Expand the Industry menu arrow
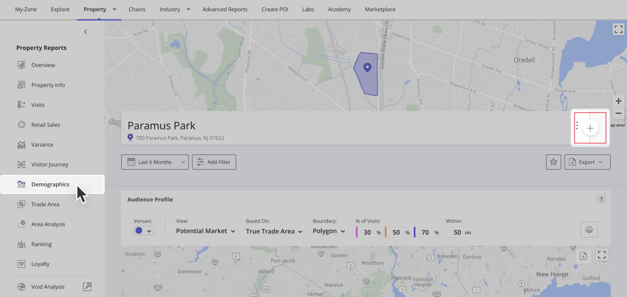This screenshot has height=297, width=627. tap(189, 9)
